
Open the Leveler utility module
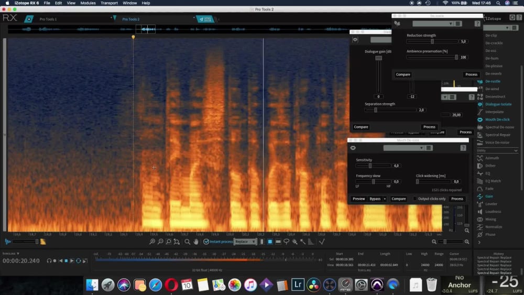coord(491,204)
